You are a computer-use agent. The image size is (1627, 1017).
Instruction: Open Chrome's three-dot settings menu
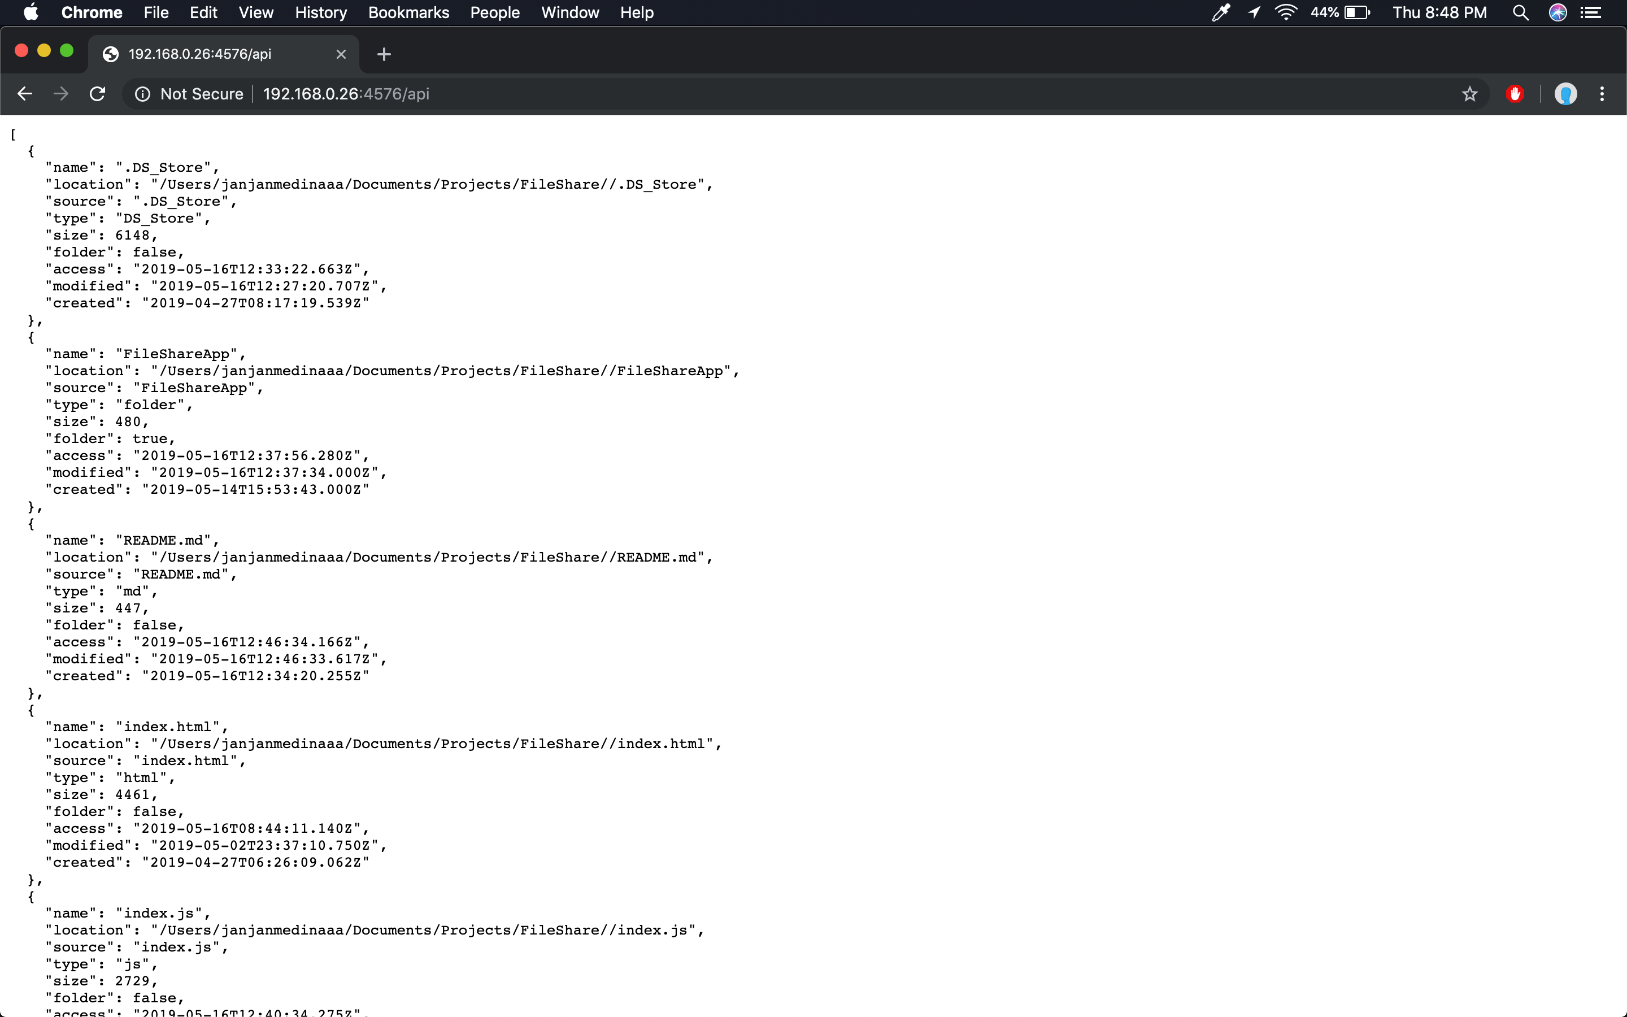1603,93
